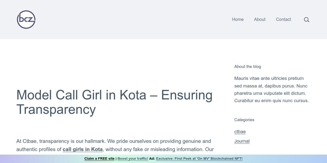This screenshot has height=163, width=327.
Task: Click 'Curabitur eu enim quis nunc cursus' line
Action: coord(272,101)
